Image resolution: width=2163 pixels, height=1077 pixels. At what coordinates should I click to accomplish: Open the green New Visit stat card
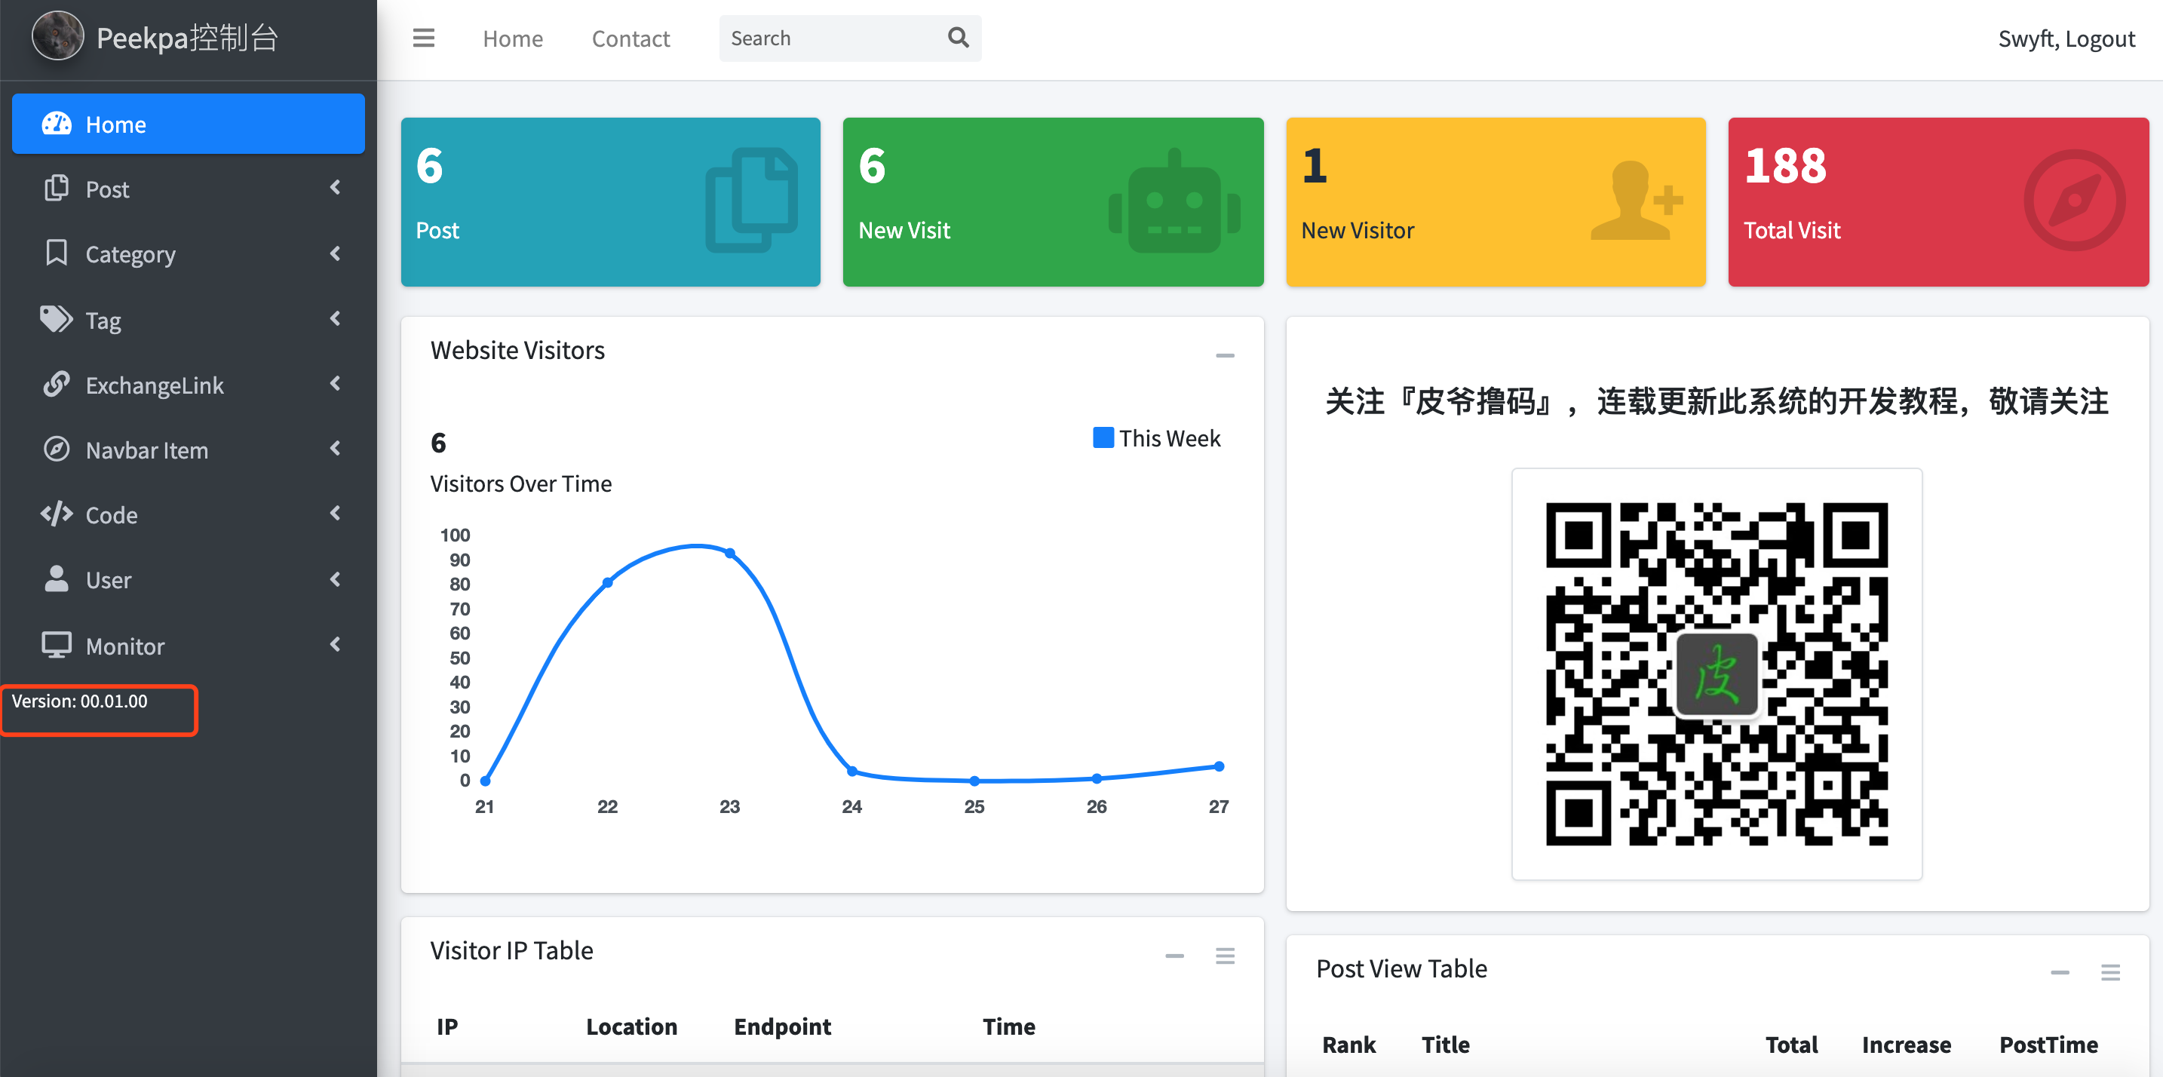1053,201
